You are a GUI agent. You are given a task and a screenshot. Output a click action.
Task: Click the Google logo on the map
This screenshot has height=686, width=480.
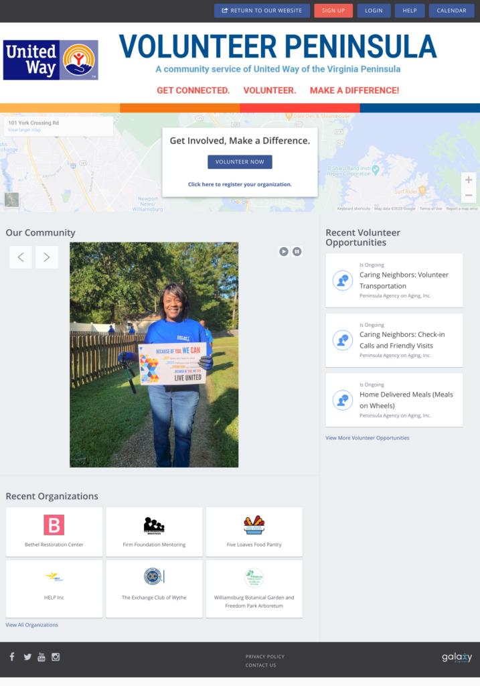tap(240, 202)
